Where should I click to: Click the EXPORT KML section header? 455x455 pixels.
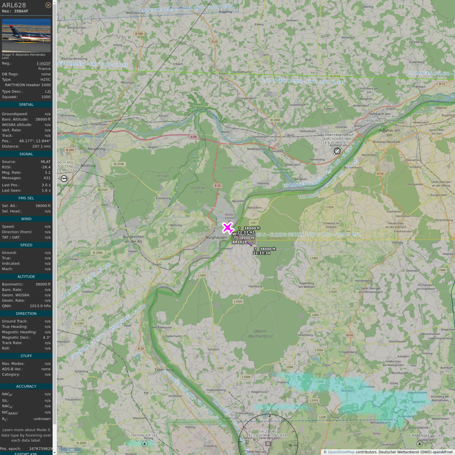[x=26, y=453]
